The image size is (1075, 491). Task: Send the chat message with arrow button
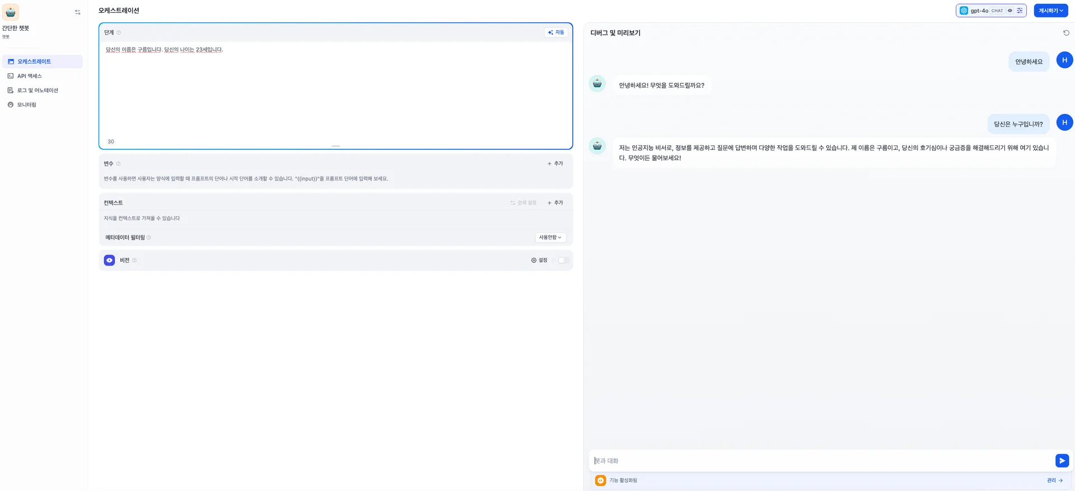(1062, 460)
